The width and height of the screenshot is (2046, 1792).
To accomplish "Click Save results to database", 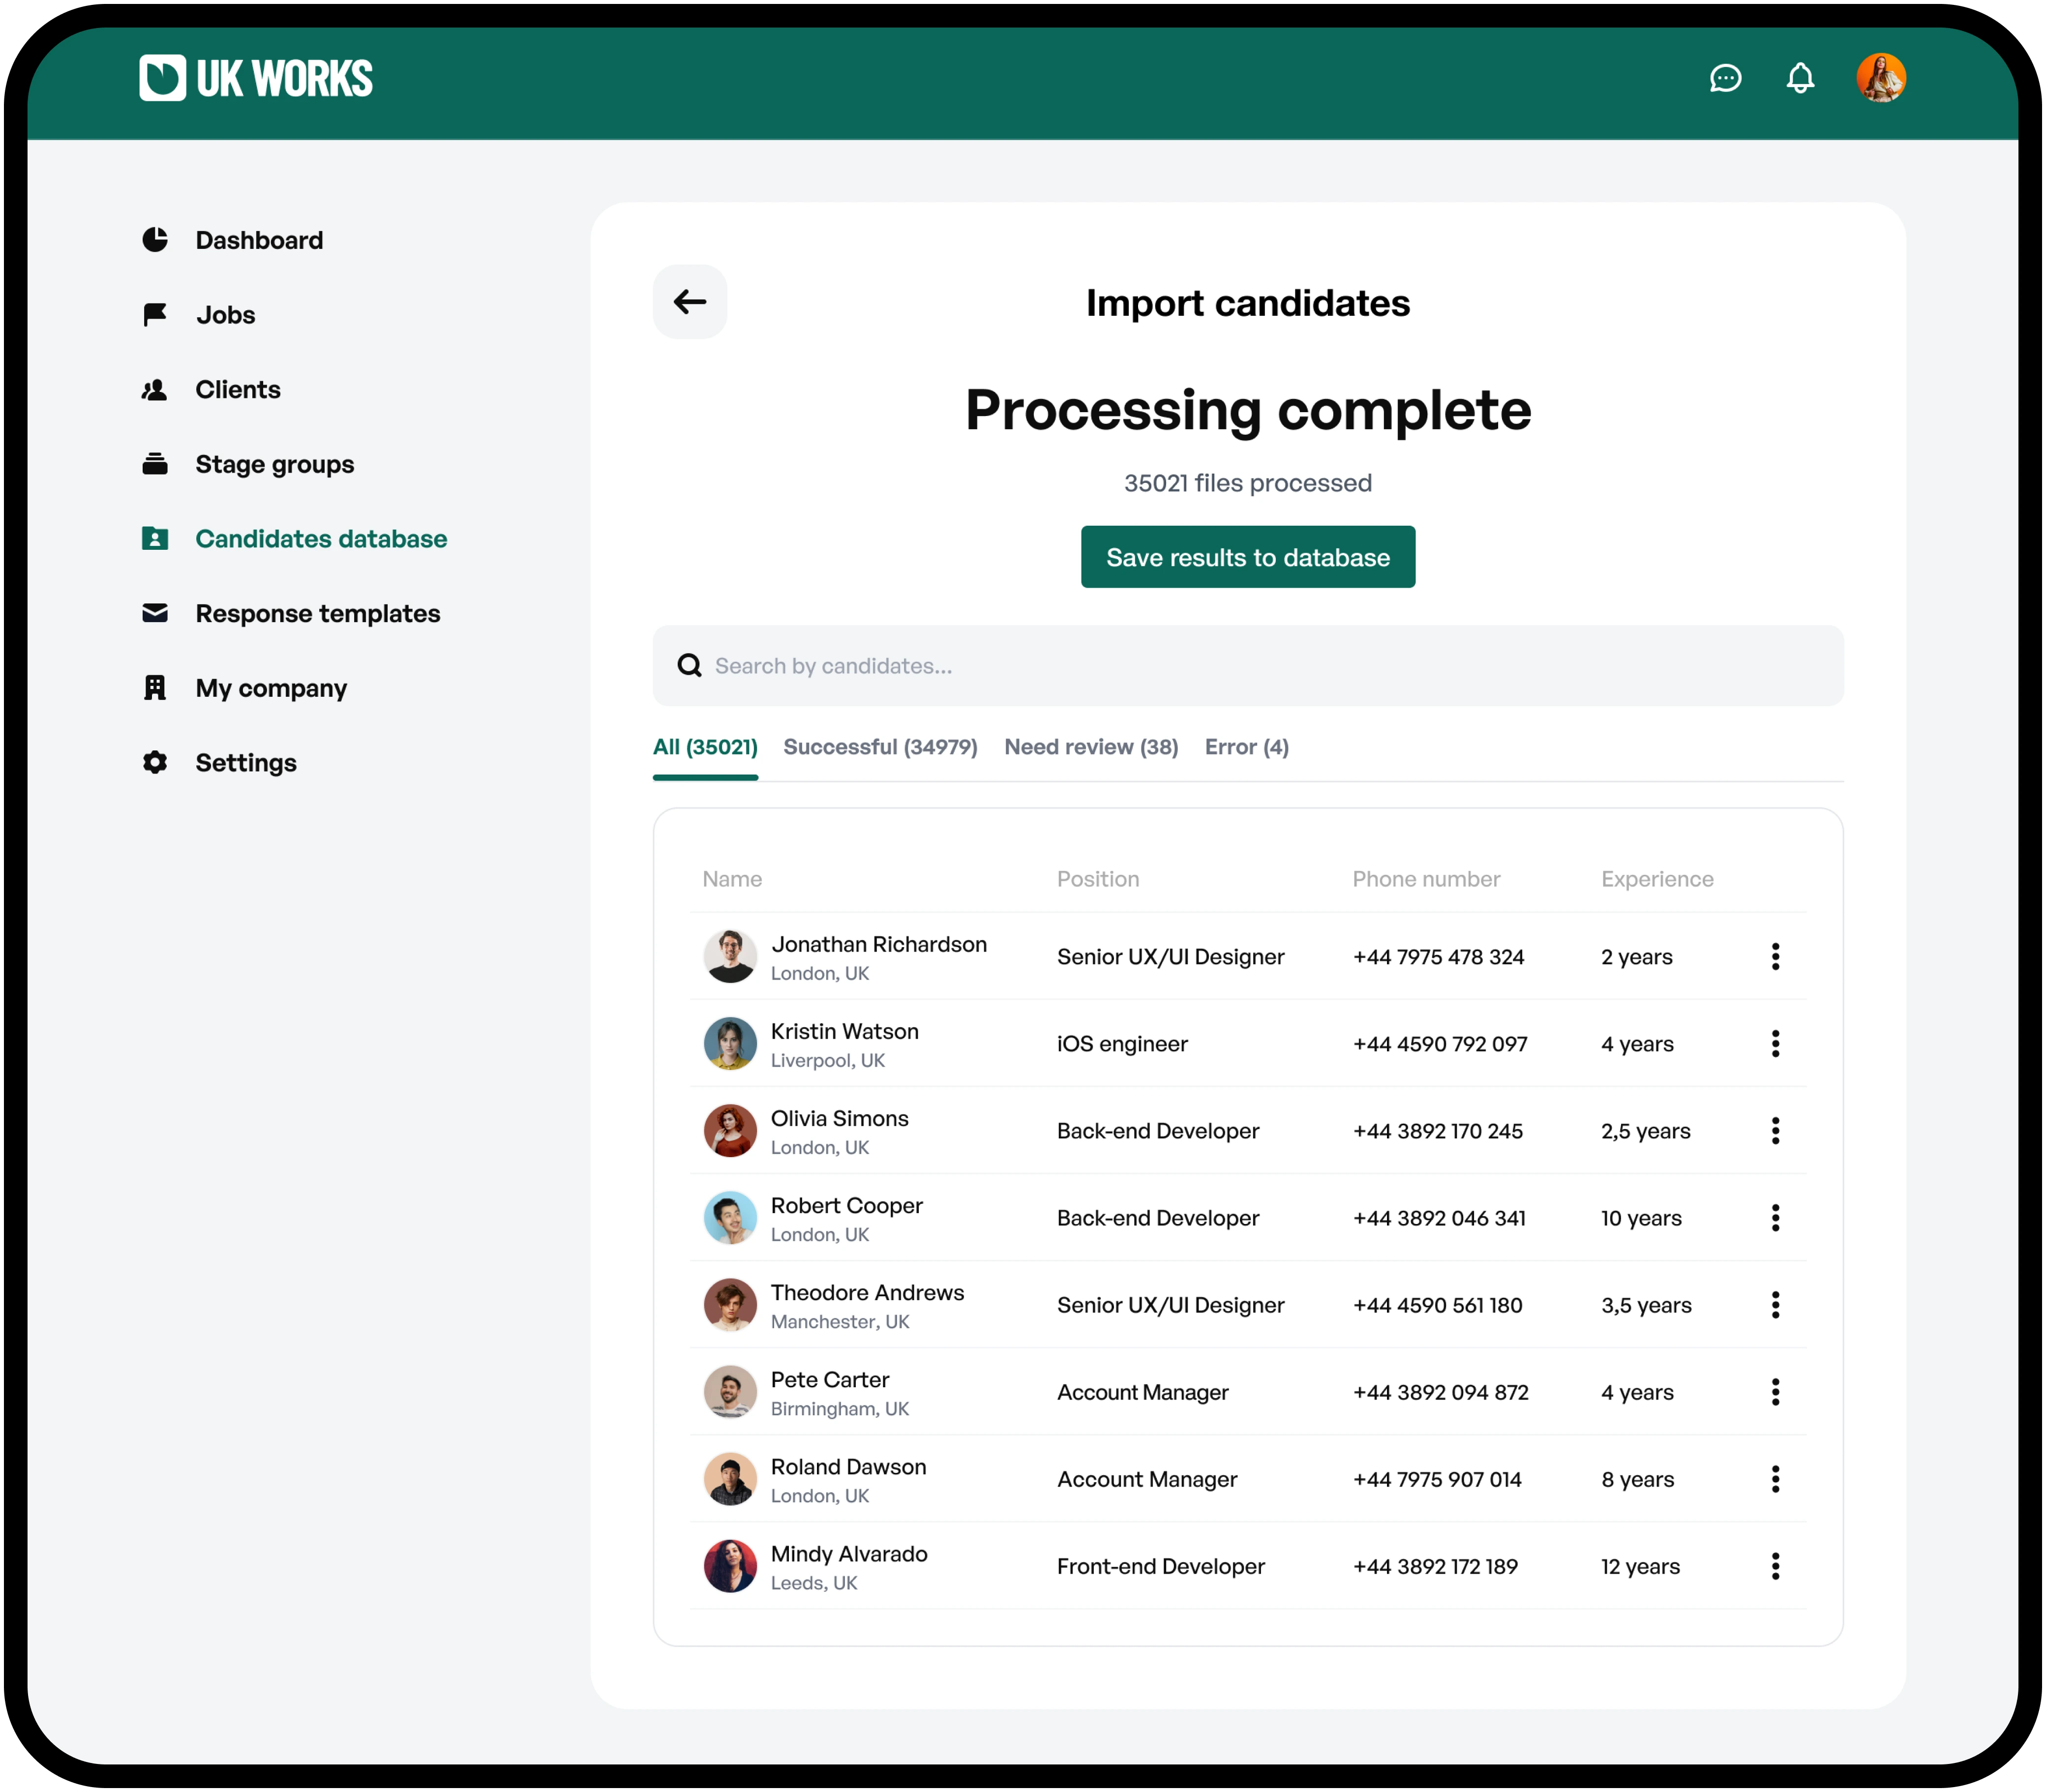I will tap(1248, 557).
